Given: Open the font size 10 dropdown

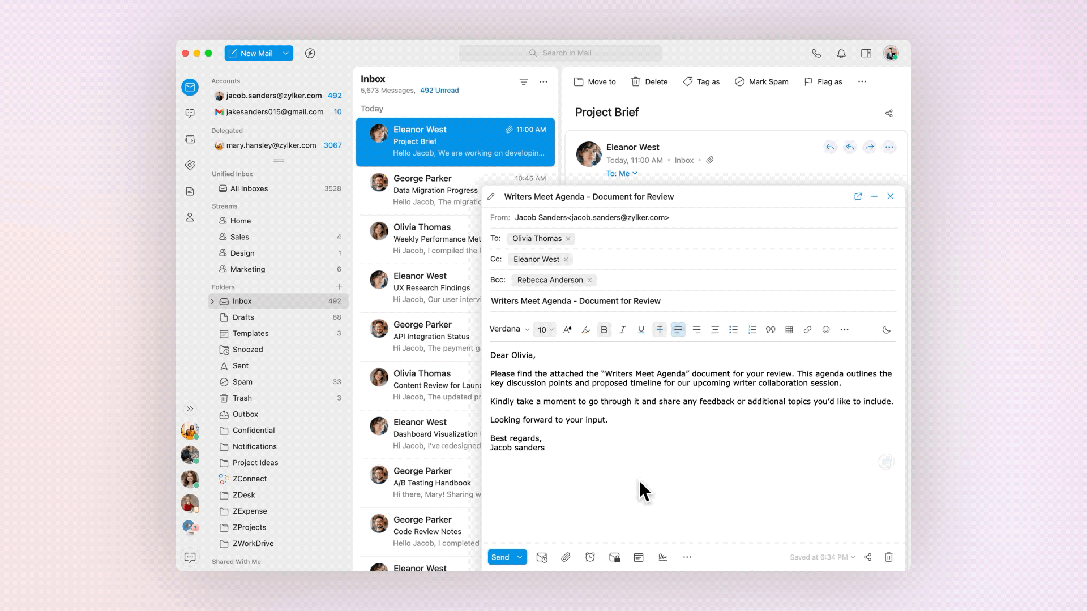Looking at the screenshot, I should [545, 330].
